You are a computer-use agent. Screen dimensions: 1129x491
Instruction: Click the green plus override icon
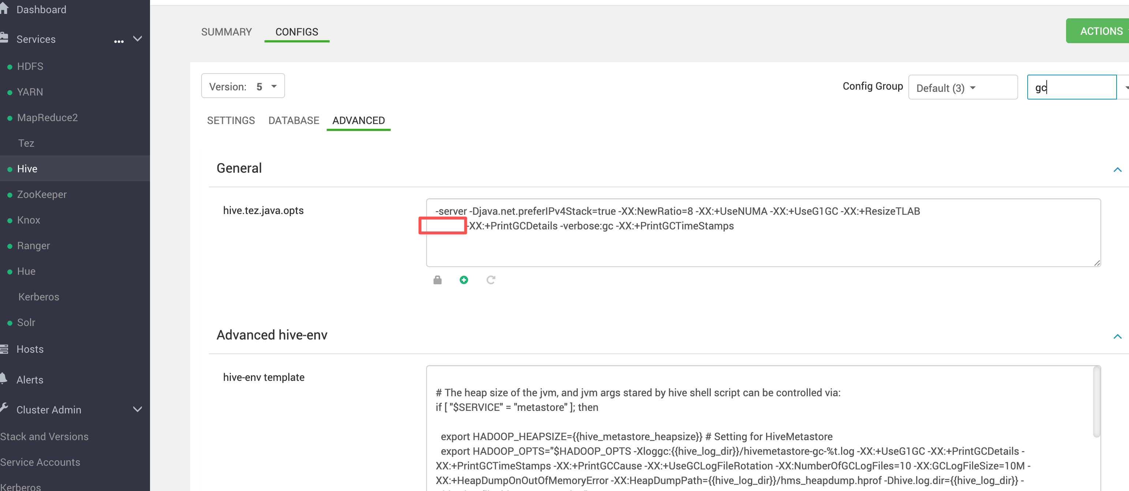coord(464,280)
